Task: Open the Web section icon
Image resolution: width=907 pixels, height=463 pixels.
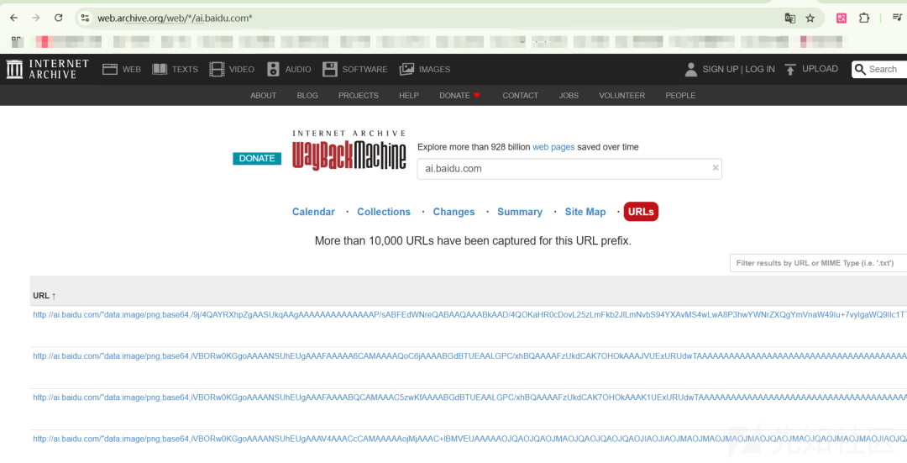Action: [x=110, y=70]
